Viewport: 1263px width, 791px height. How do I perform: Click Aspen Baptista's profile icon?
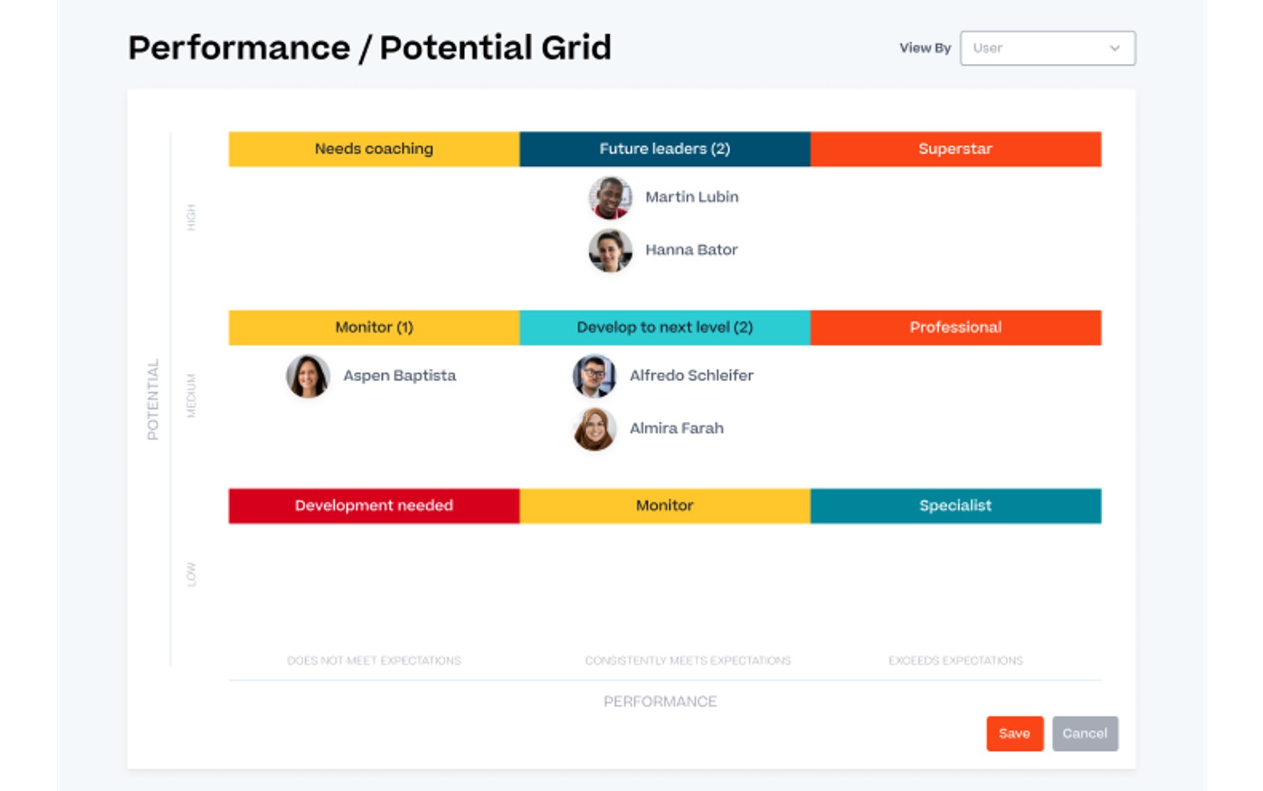tap(309, 374)
